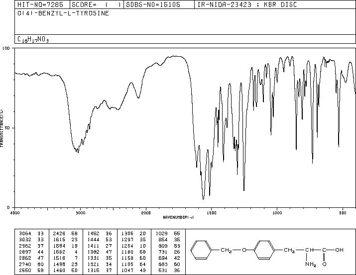The height and width of the screenshot is (275, 356).
Task: Select peak table entry 683
Action: pos(163,264)
